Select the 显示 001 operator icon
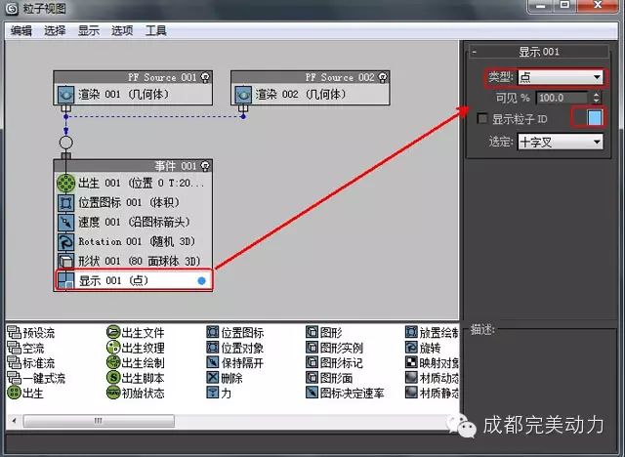This screenshot has width=625, height=457. point(65,280)
